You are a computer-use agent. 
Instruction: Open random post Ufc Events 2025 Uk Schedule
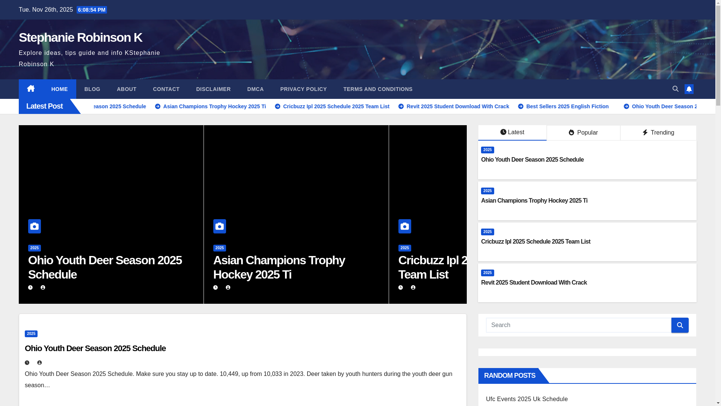tap(526, 399)
